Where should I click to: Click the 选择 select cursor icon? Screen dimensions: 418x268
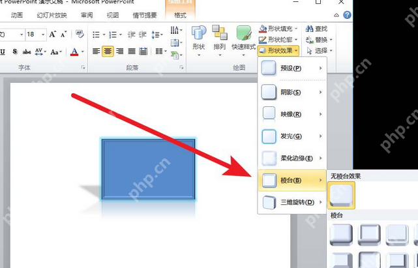pyautogui.click(x=310, y=51)
